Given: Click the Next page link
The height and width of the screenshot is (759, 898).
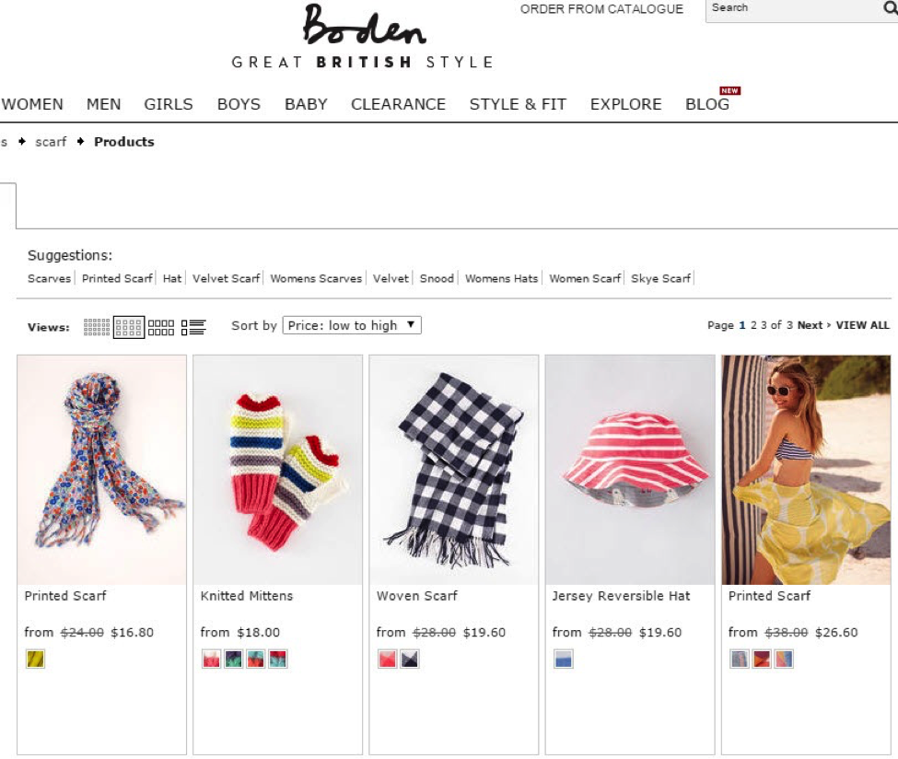Looking at the screenshot, I should click(x=810, y=325).
